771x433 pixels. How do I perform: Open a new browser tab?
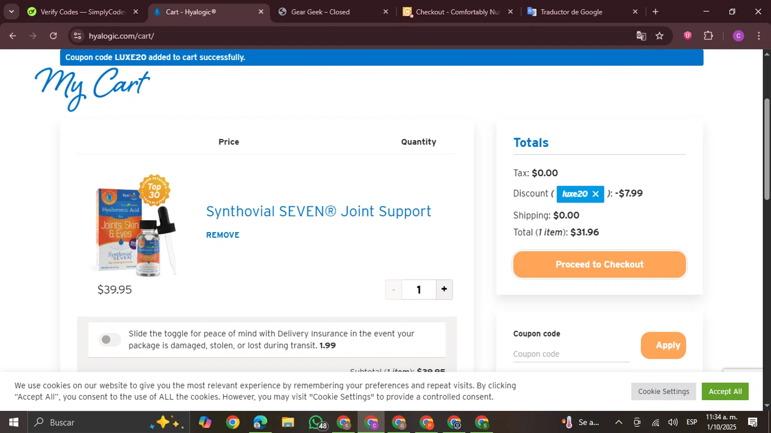click(655, 12)
